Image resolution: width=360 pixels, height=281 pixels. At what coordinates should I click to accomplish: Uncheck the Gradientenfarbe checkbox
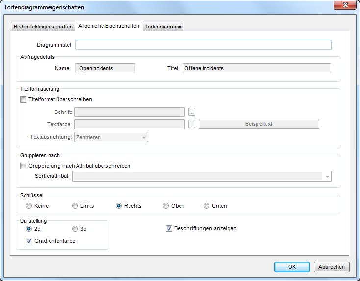point(29,241)
